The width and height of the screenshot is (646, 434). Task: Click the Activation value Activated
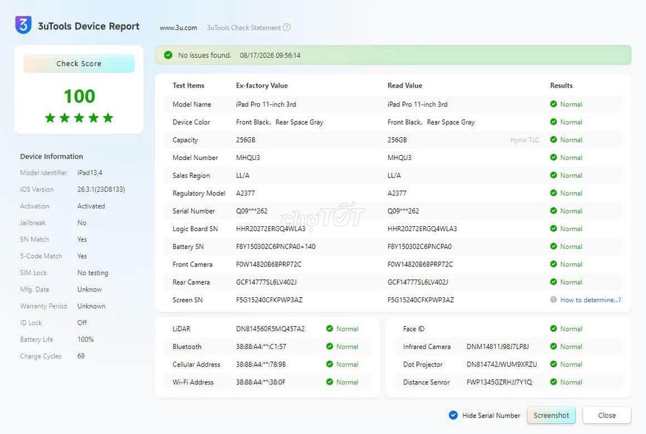tap(91, 206)
